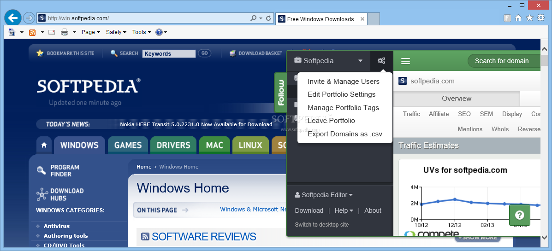Expand the Safety menu dropdown
Screen dimensions: 552x251
click(116, 32)
